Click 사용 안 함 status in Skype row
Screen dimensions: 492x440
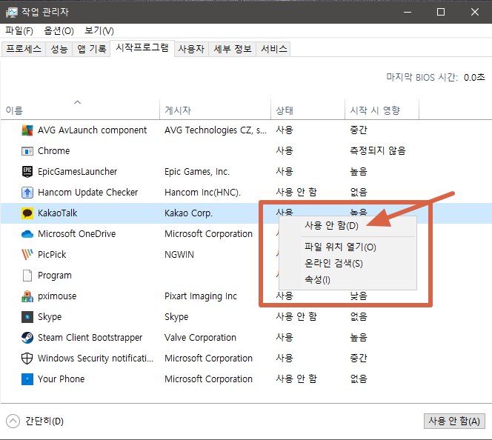[x=296, y=317]
